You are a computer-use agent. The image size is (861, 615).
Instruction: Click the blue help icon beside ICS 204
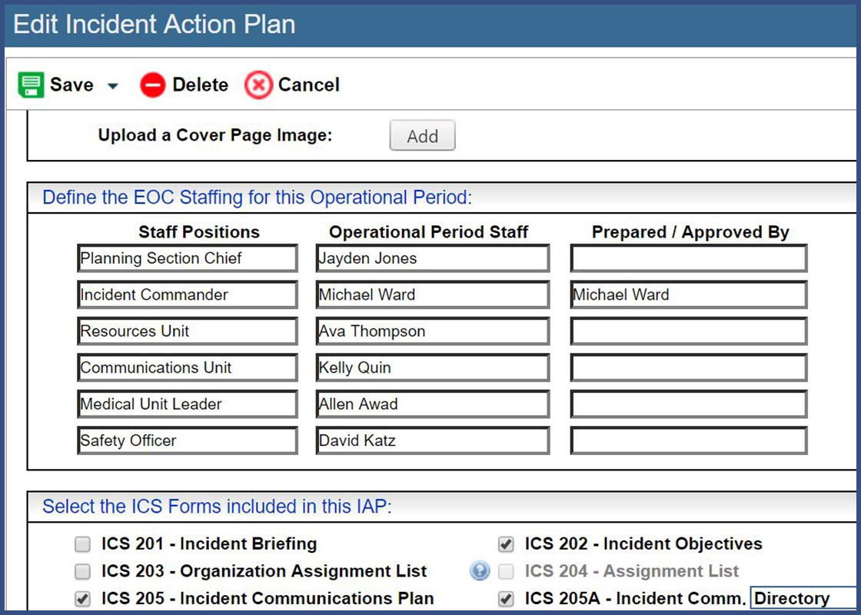pos(480,571)
